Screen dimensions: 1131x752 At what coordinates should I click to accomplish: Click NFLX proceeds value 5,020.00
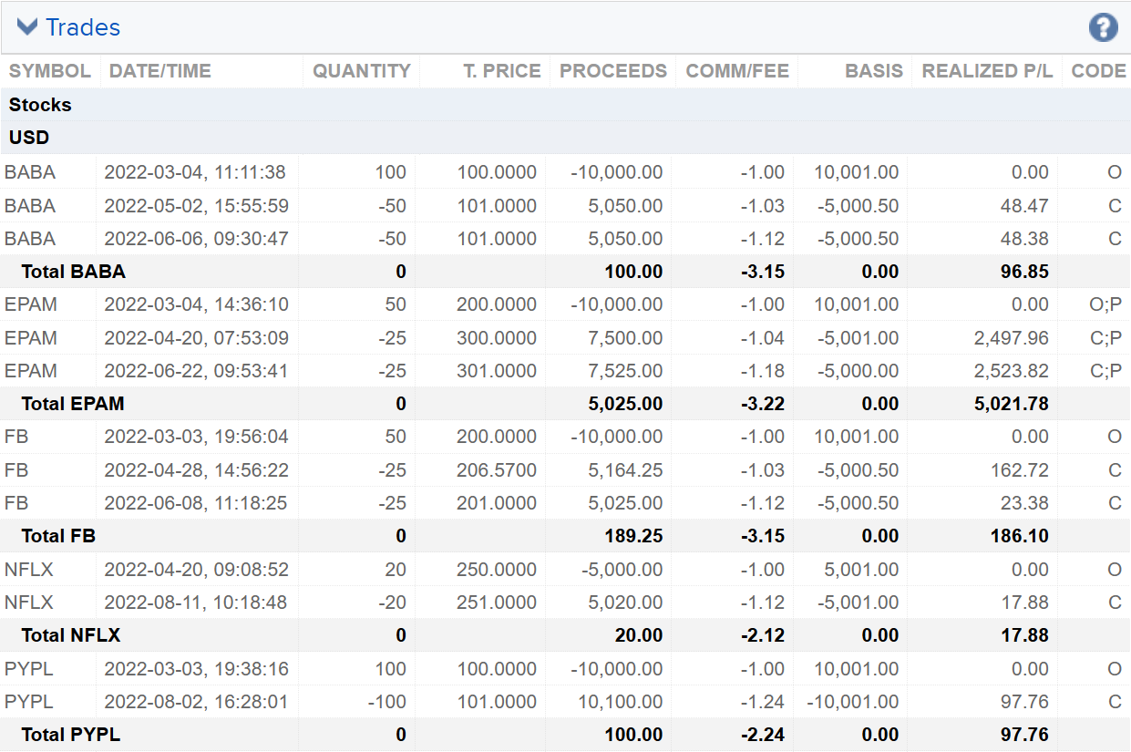coord(626,603)
